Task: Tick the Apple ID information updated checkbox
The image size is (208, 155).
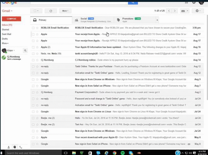Action: (33, 47)
